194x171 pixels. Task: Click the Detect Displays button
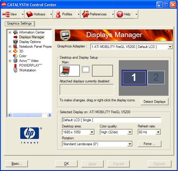click(x=154, y=102)
